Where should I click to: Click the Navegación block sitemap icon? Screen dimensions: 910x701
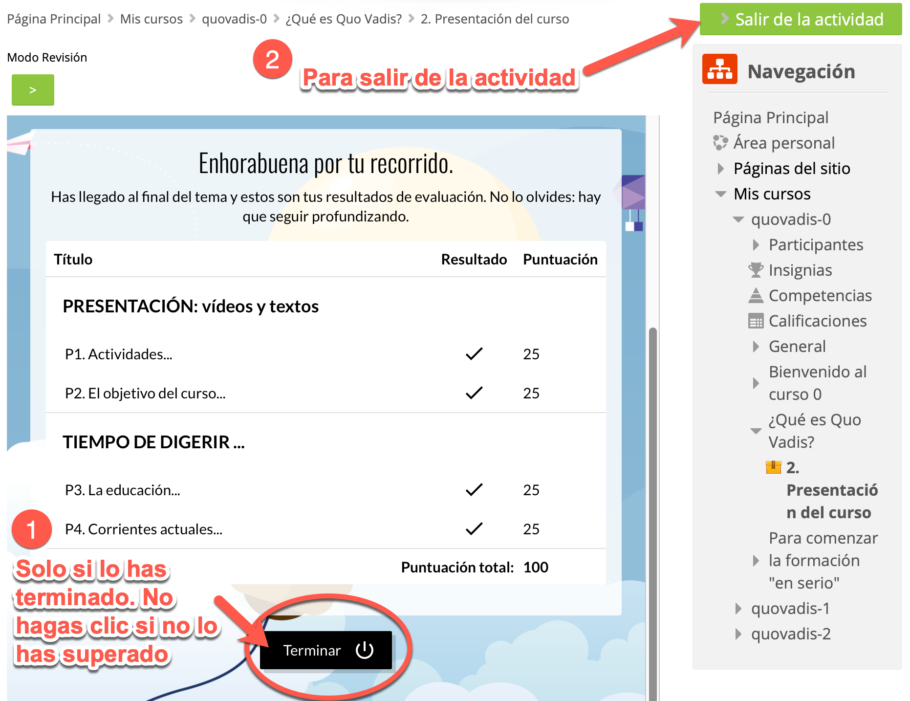tap(719, 69)
